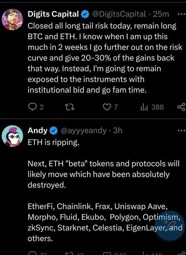View analytics showing 388 views

(x=152, y=107)
